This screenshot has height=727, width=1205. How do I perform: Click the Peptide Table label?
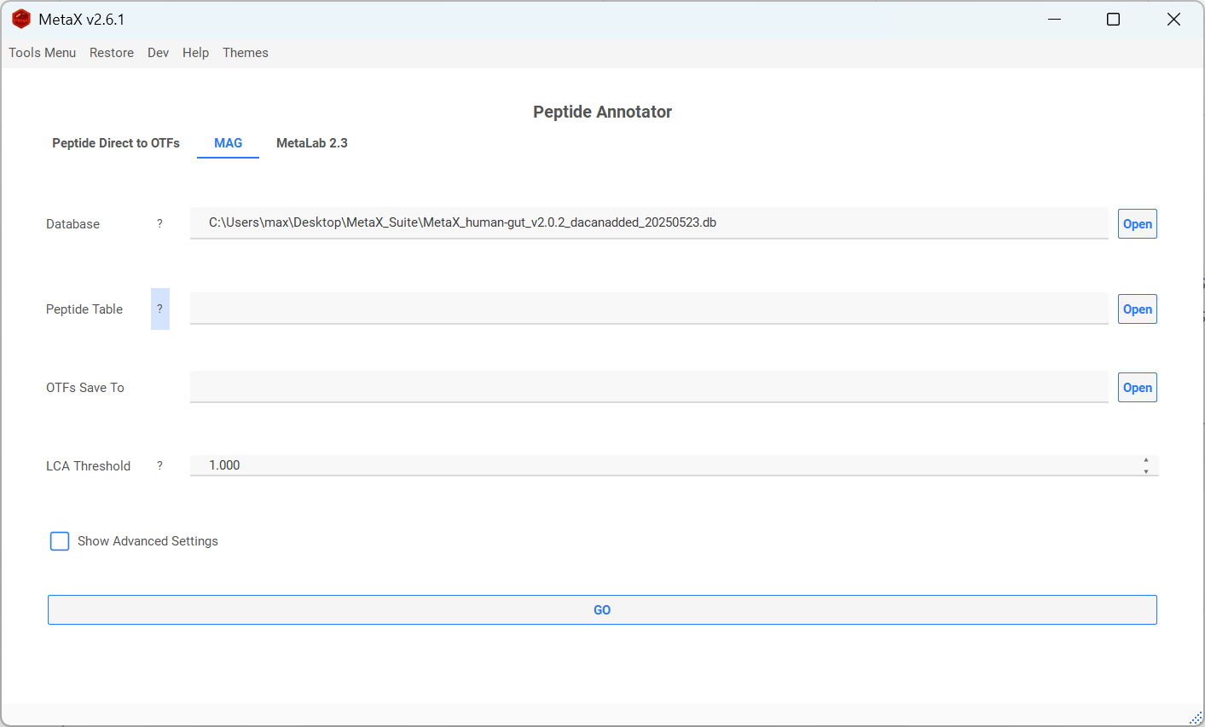pyautogui.click(x=84, y=309)
